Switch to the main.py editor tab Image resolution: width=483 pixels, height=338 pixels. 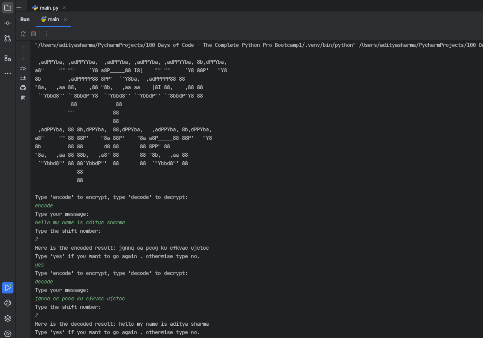click(x=49, y=8)
